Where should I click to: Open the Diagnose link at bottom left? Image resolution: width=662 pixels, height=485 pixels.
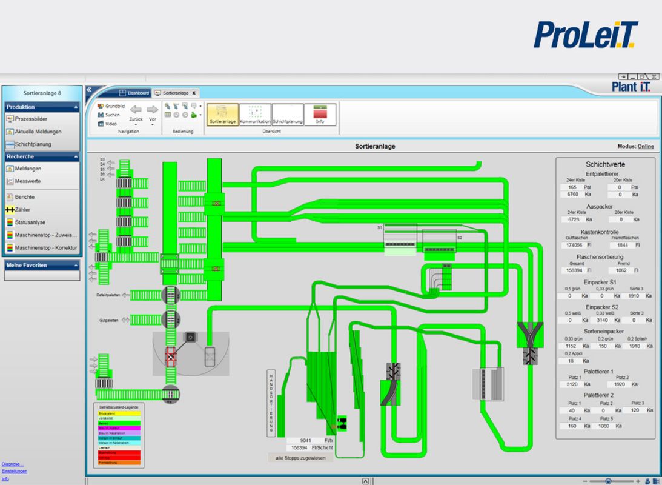(12, 463)
